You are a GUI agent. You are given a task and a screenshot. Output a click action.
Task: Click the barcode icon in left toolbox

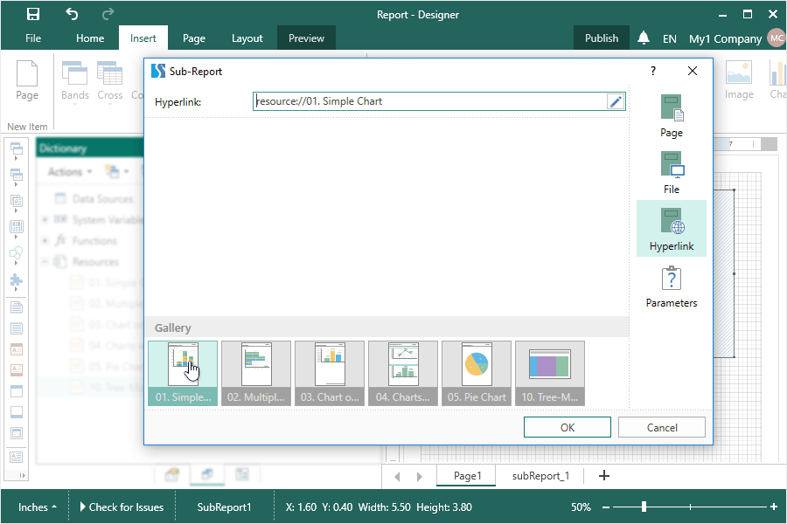pyautogui.click(x=16, y=227)
